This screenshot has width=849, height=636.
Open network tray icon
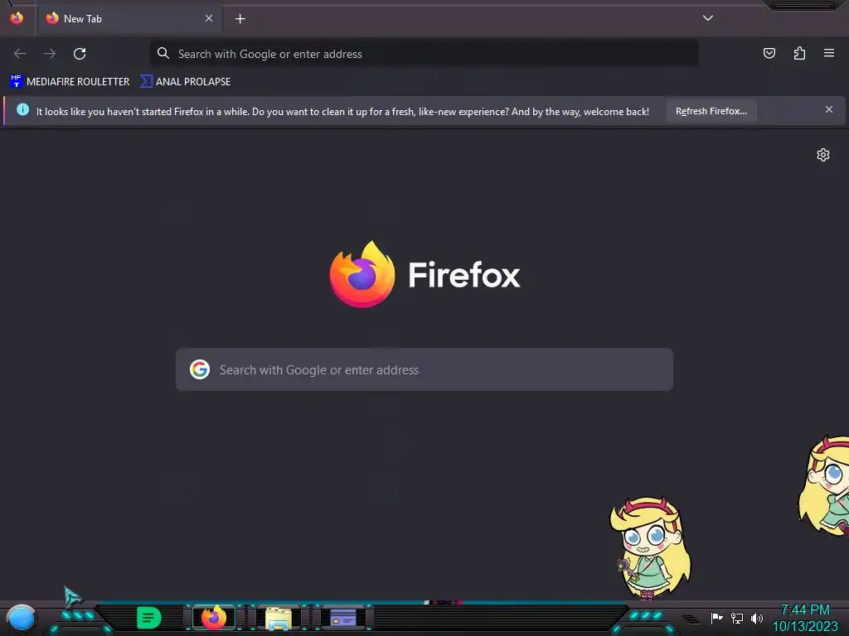point(737,618)
